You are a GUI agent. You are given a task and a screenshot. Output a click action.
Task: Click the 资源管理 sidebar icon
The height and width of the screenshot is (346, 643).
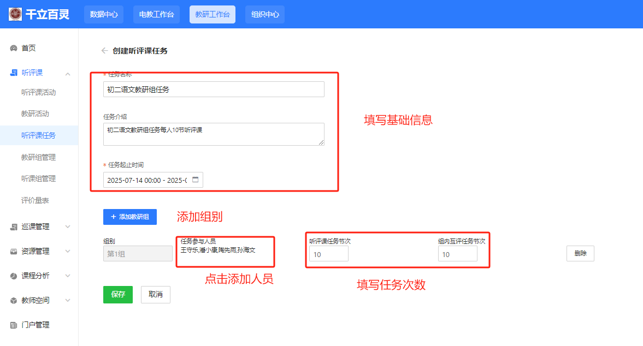pos(14,252)
